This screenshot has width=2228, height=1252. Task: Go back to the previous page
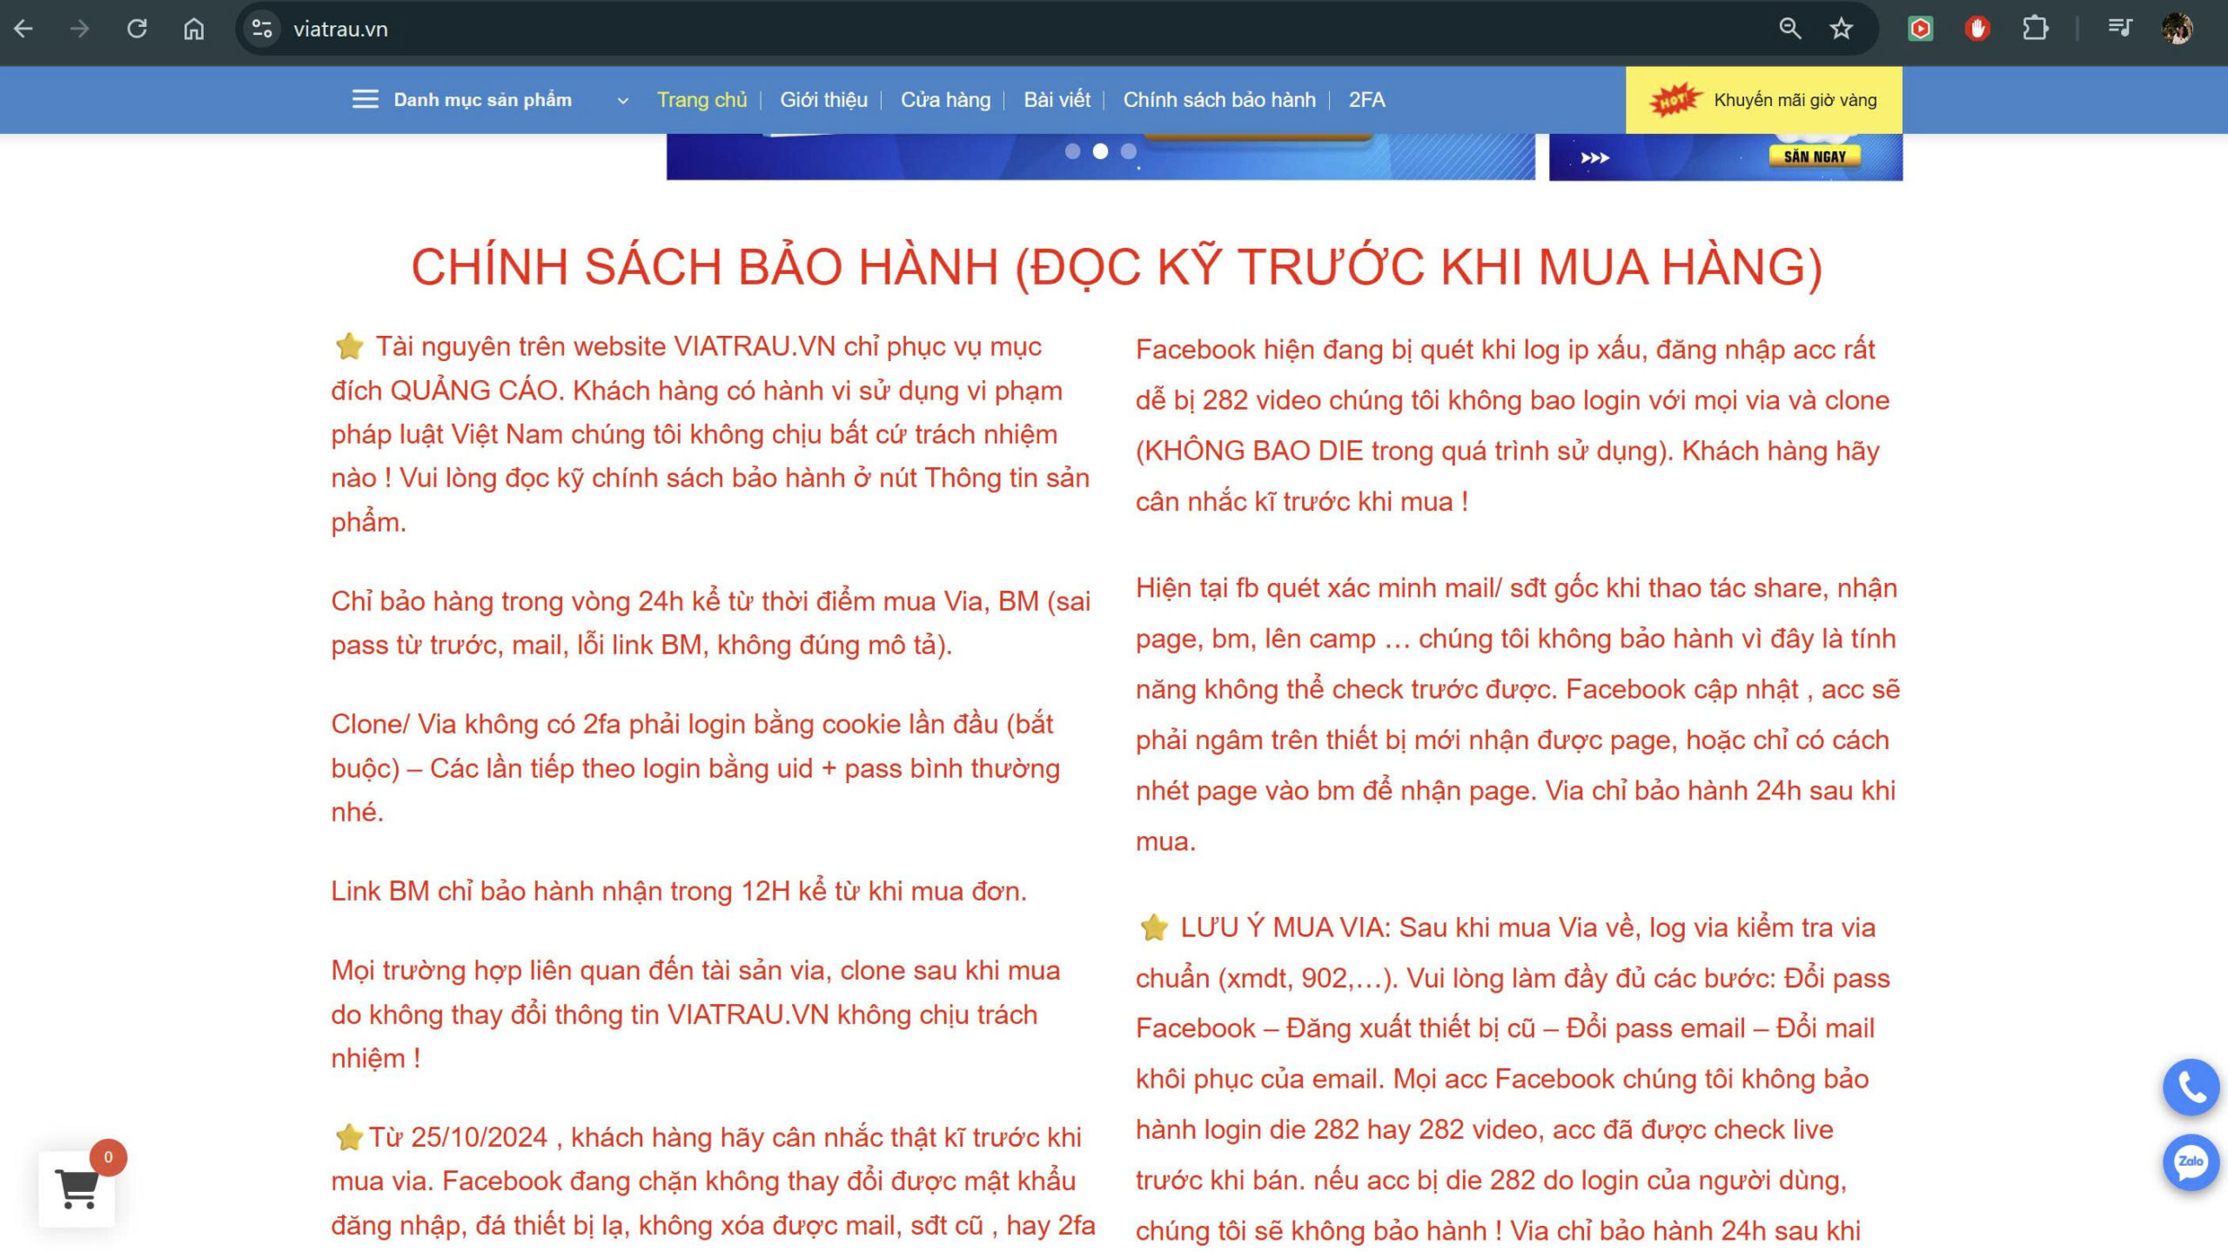(23, 29)
